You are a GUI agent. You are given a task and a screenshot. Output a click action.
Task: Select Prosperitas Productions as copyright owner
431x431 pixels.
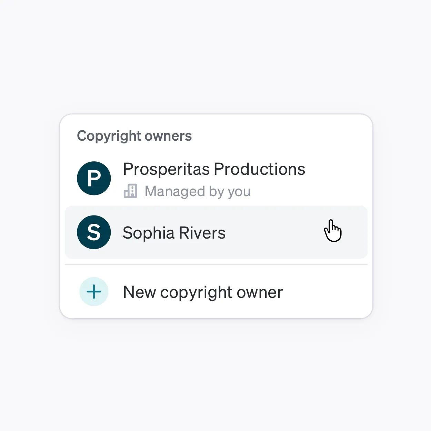click(216, 179)
